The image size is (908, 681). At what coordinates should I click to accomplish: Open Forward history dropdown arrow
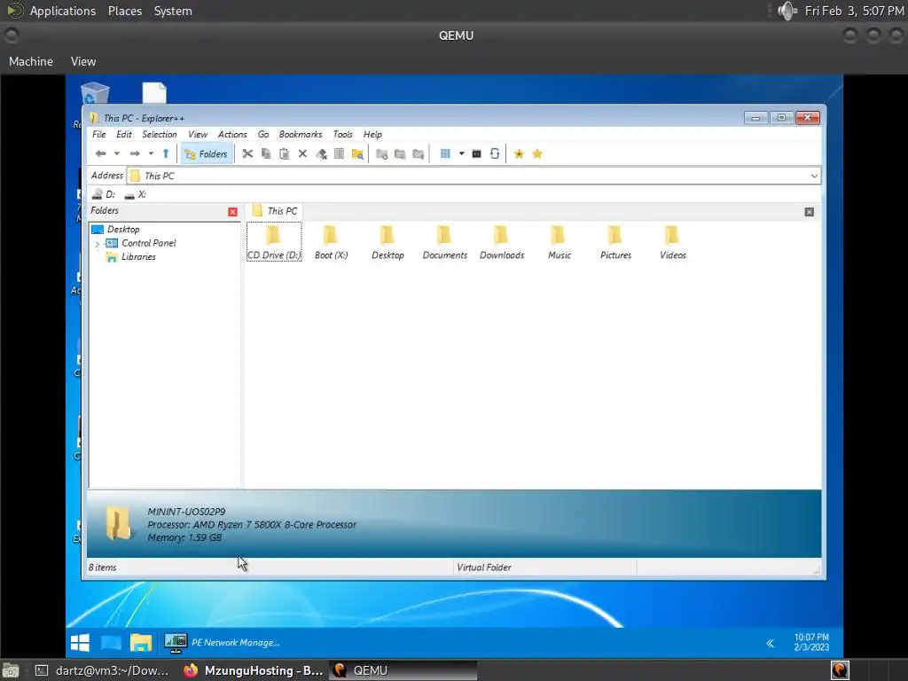pyautogui.click(x=151, y=154)
